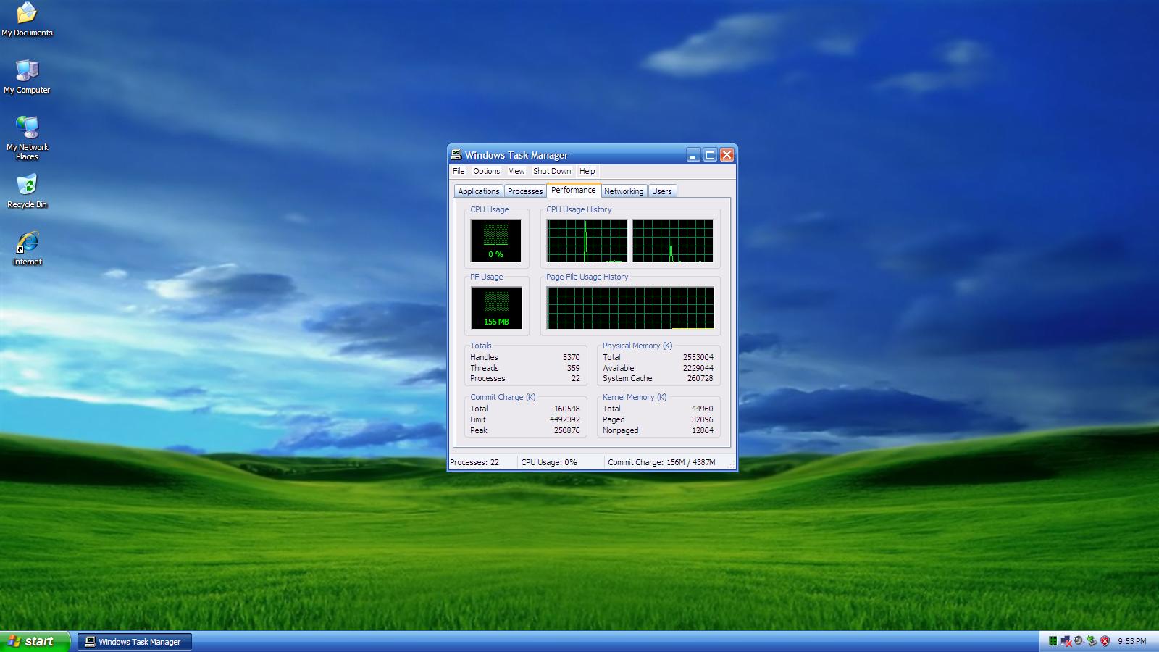
Task: Click the 9:53 PM clock
Action: (1132, 641)
